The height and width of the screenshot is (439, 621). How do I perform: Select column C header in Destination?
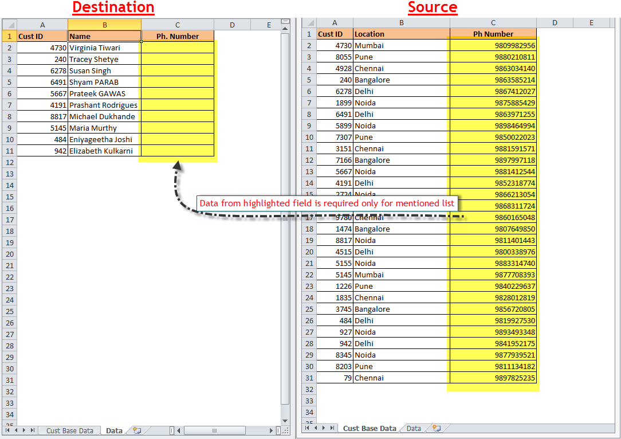click(178, 25)
